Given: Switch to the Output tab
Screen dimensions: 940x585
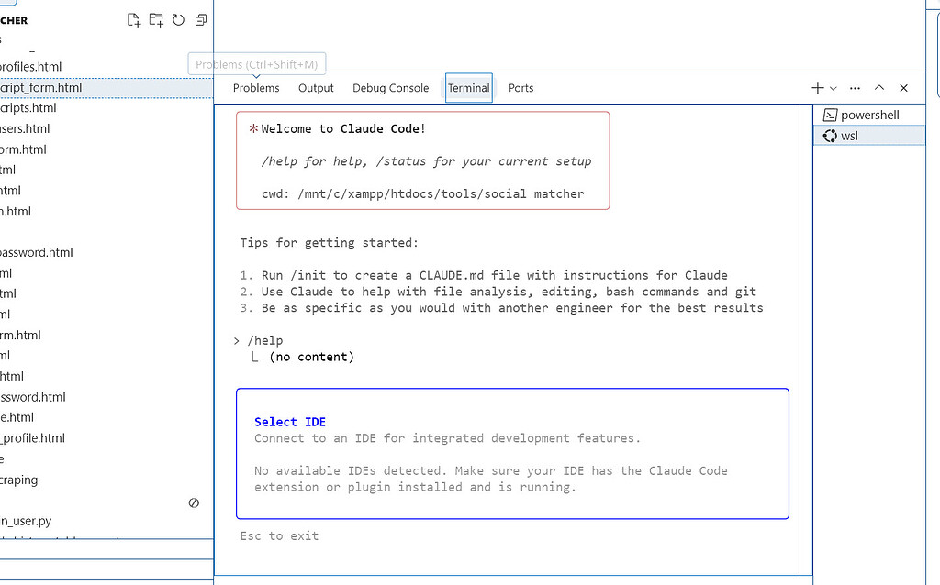Looking at the screenshot, I should [316, 87].
